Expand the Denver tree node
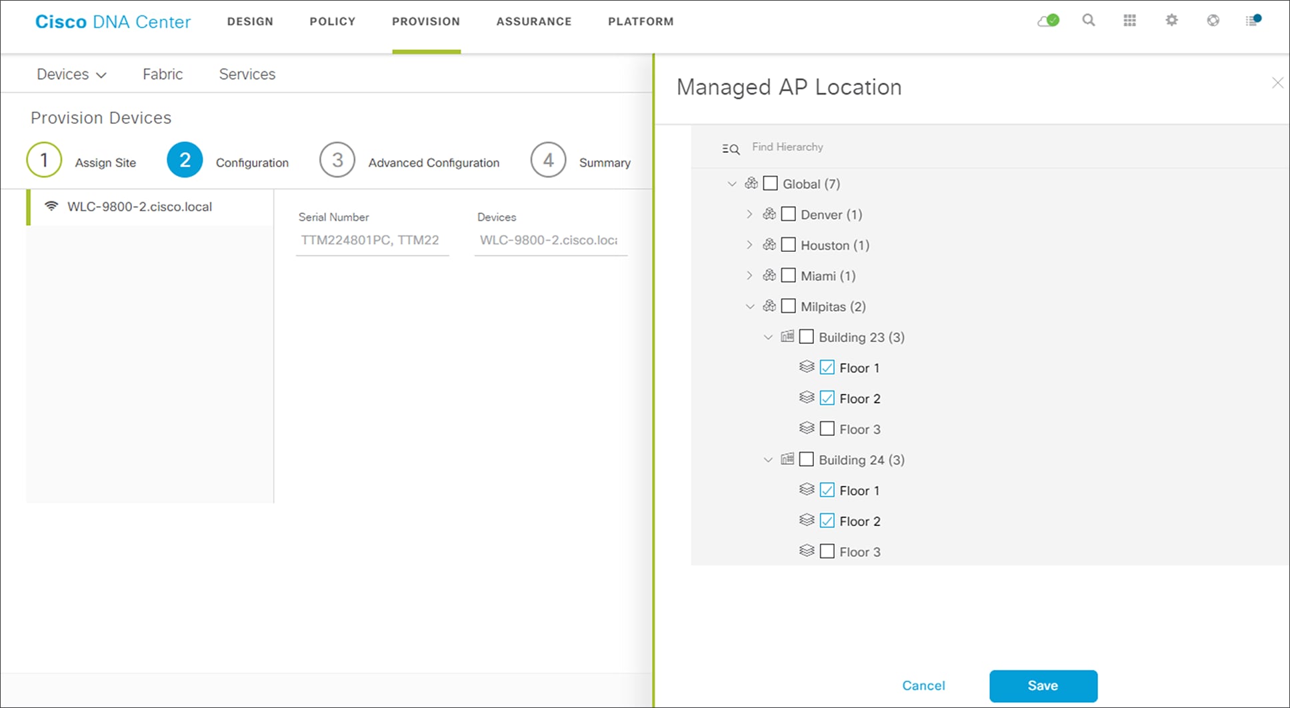 tap(749, 214)
